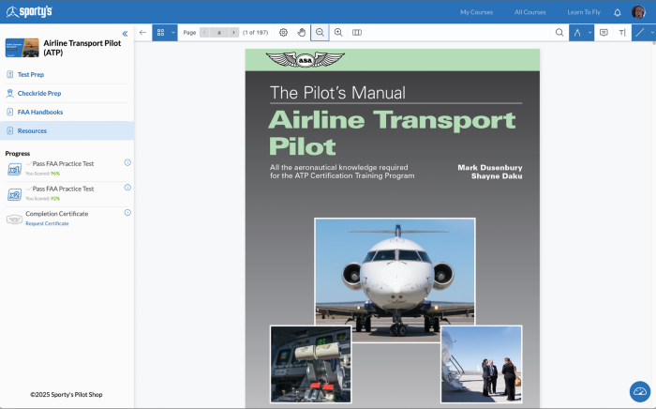Open the PDF viewer settings gear

click(x=283, y=32)
